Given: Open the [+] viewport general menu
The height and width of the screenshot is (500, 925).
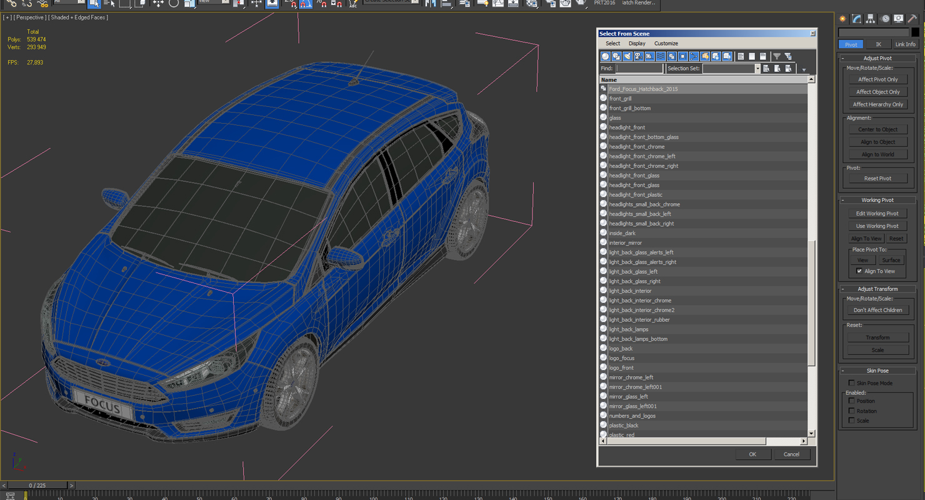Looking at the screenshot, I should click(7, 17).
